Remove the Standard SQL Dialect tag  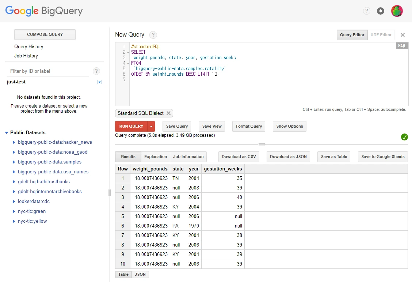tap(168, 113)
